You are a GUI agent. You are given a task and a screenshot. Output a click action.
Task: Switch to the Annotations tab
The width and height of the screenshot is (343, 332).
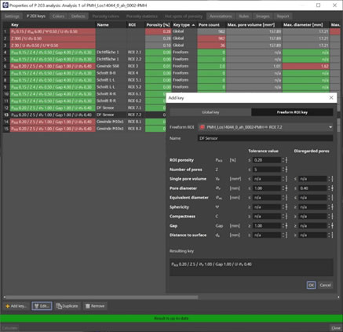[x=221, y=16]
